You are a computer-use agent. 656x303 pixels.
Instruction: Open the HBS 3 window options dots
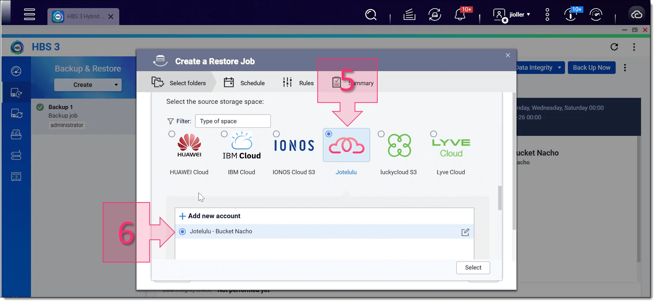634,47
